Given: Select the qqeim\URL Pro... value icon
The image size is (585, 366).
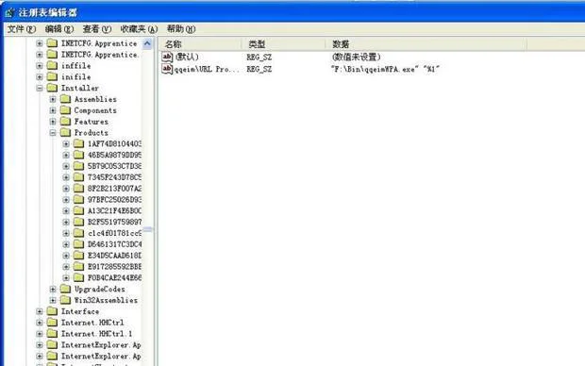Looking at the screenshot, I should (167, 69).
